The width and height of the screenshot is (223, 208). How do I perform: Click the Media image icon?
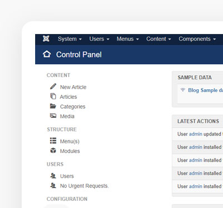pyautogui.click(x=53, y=116)
